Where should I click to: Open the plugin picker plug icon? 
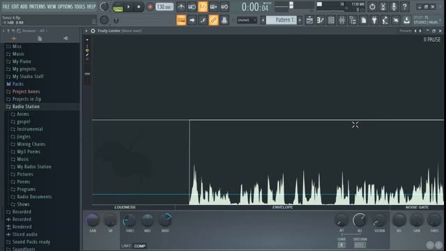click(374, 20)
